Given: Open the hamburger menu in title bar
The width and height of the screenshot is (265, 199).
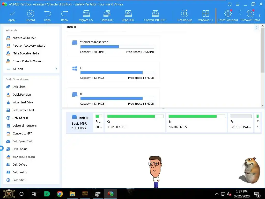Looking at the screenshot, I should [238, 4].
